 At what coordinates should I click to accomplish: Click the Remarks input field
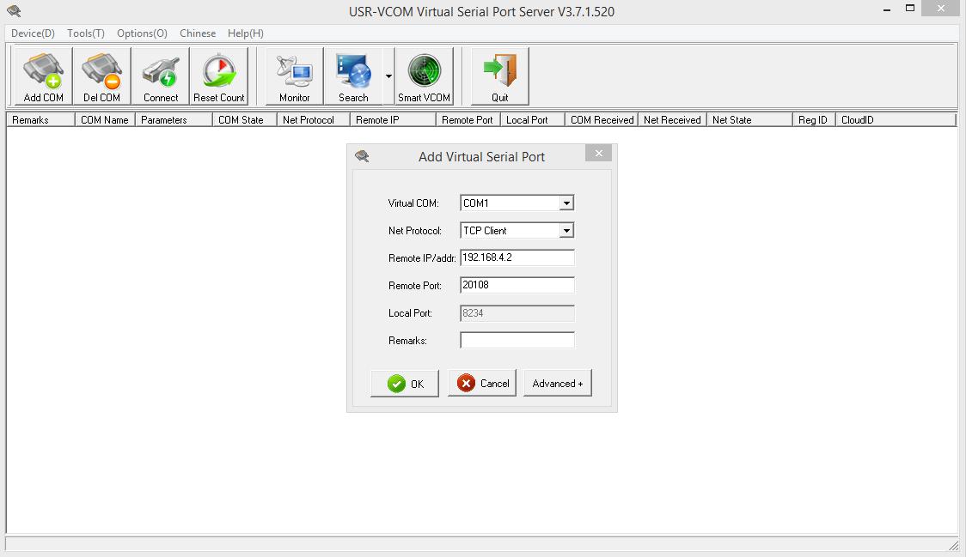(x=517, y=341)
